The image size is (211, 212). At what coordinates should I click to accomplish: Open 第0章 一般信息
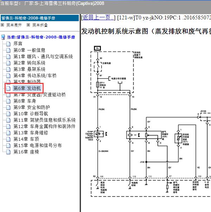(x=29, y=50)
